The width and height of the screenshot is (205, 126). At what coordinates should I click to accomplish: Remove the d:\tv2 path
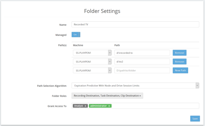click(180, 62)
